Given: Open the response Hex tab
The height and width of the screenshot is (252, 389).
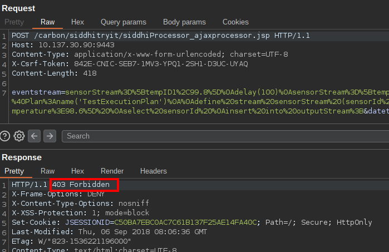Looking at the screenshot, I should coord(77,171).
